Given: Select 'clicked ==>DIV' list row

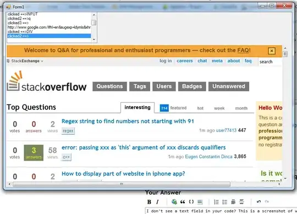Looking at the screenshot, I should click(49, 31).
